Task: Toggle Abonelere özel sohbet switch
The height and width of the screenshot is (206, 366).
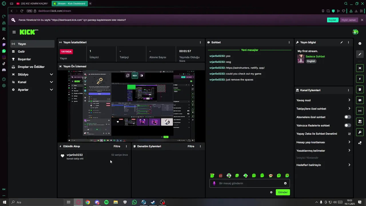Action: coord(348,117)
